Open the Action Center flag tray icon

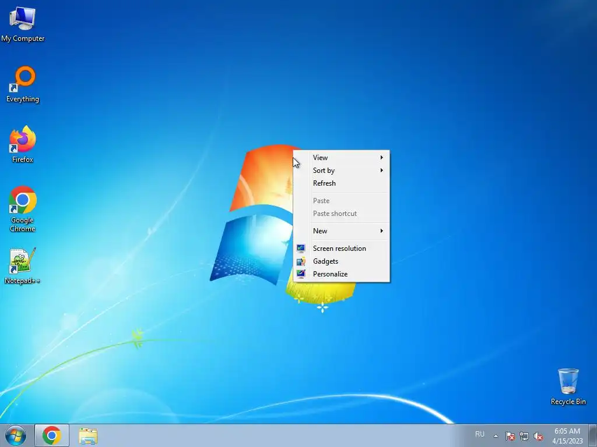coord(510,436)
